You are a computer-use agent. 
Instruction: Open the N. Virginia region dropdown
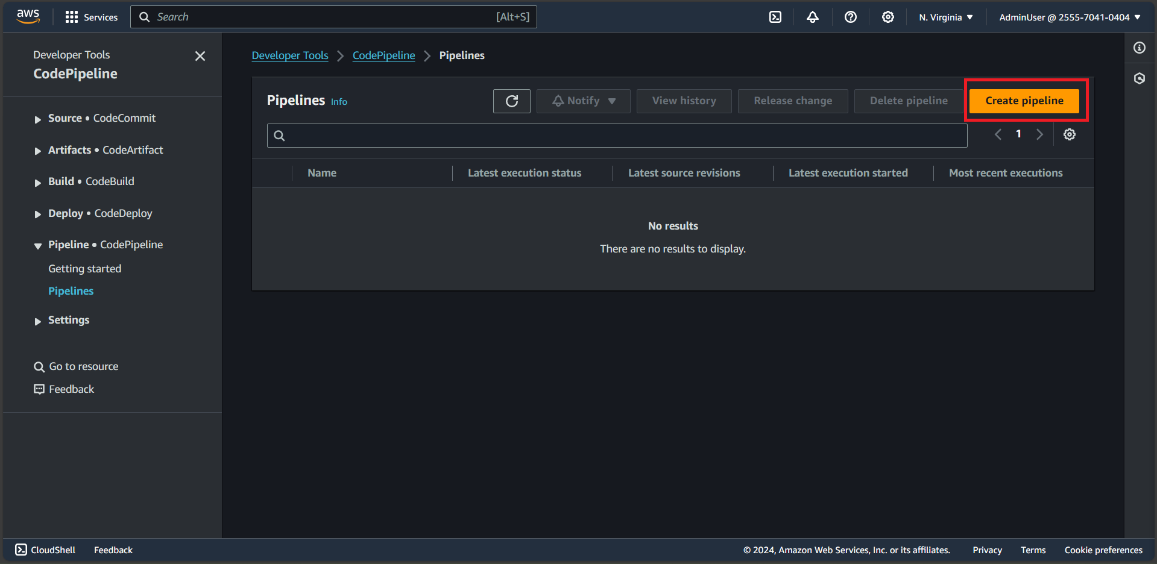tap(945, 17)
